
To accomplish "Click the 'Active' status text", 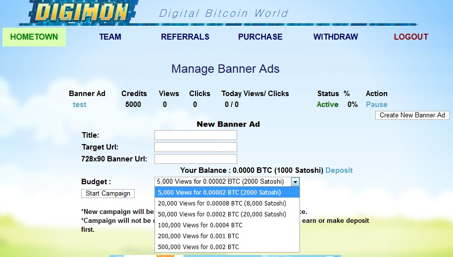I will pyautogui.click(x=327, y=104).
